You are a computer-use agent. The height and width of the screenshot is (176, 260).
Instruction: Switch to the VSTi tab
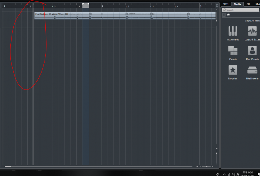(x=226, y=4)
